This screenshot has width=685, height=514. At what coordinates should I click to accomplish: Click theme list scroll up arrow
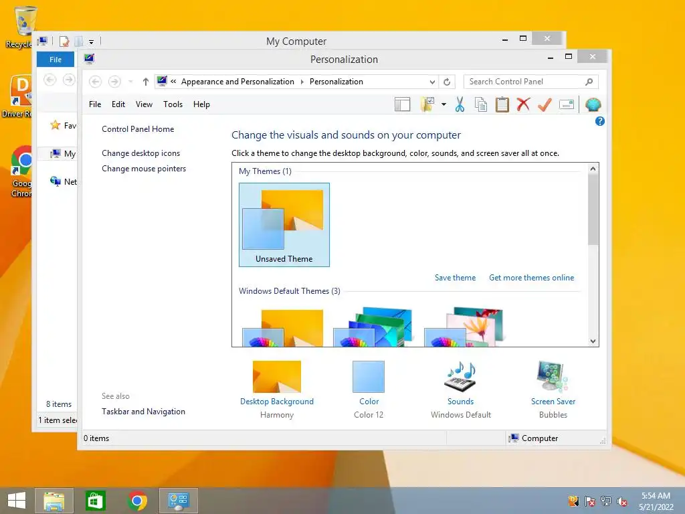593,169
